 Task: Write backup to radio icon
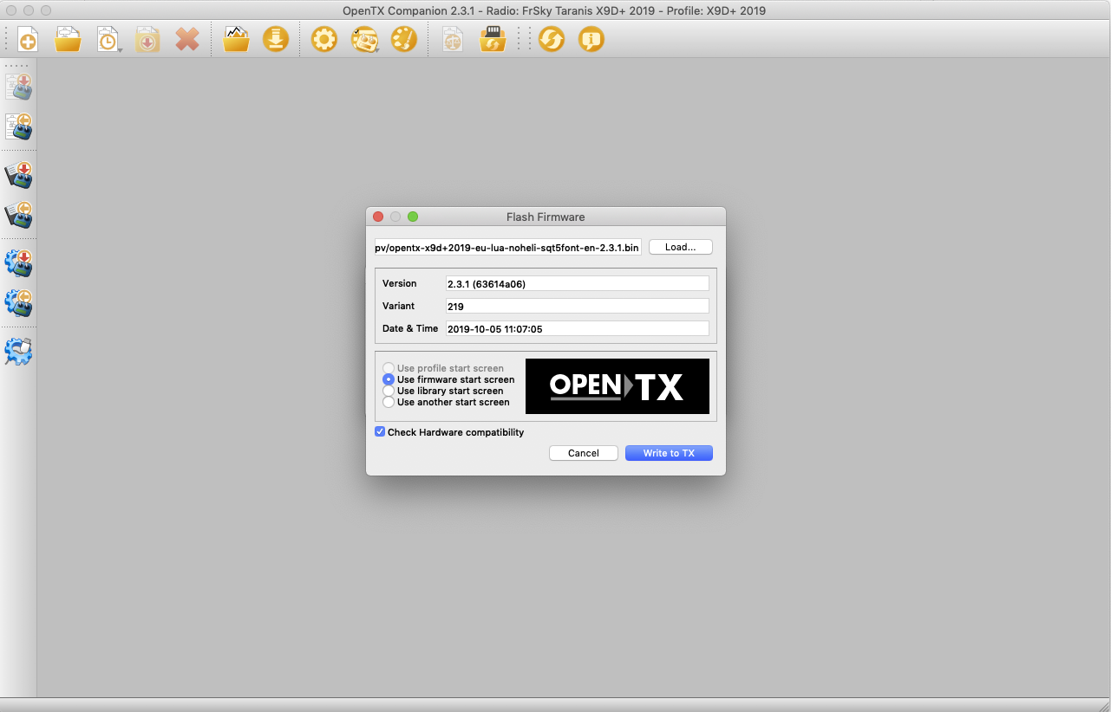tap(19, 176)
